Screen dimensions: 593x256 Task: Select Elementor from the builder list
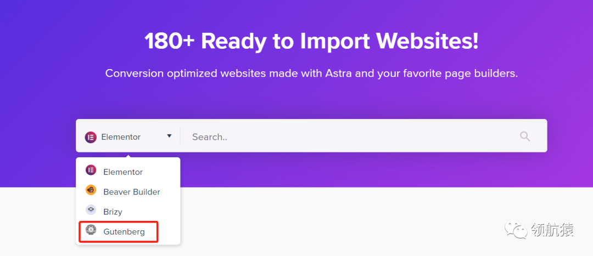123,172
